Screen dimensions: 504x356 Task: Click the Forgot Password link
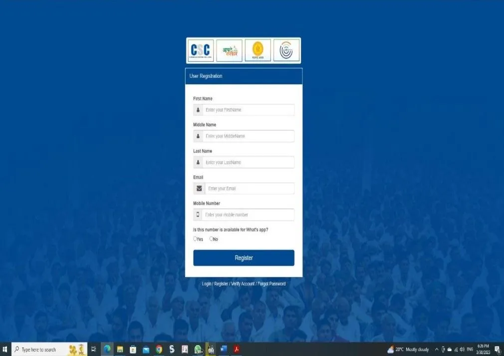point(271,284)
